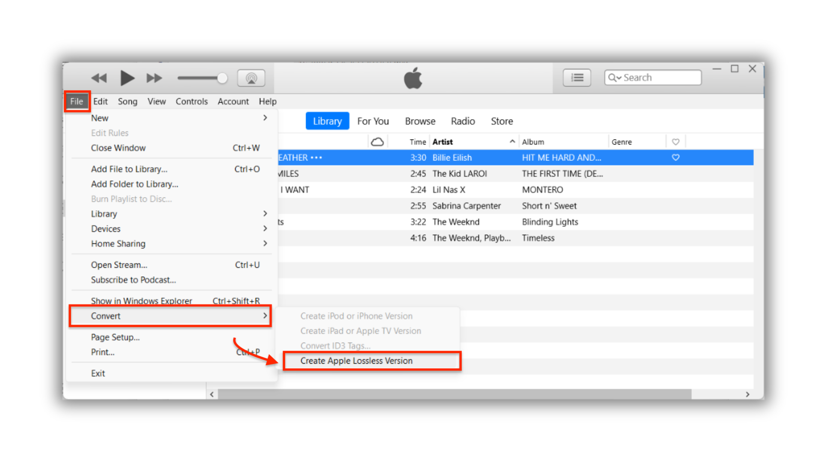Click the Play button
Image resolution: width=821 pixels, height=462 pixels.
click(127, 78)
